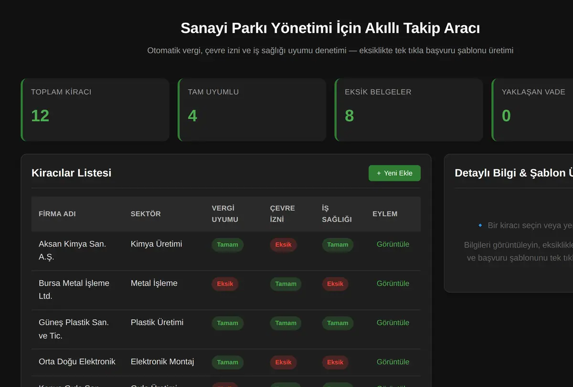
Task: Click the Elektronik Montaj sector cell
Action: click(x=162, y=362)
